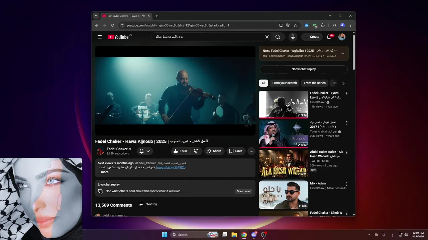Open options for Tunes Arabia video
The width and height of the screenshot is (428, 240).
coord(347,123)
